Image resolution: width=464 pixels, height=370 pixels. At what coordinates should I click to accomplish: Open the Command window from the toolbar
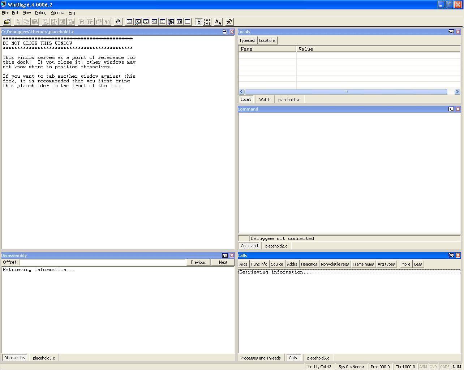click(129, 22)
